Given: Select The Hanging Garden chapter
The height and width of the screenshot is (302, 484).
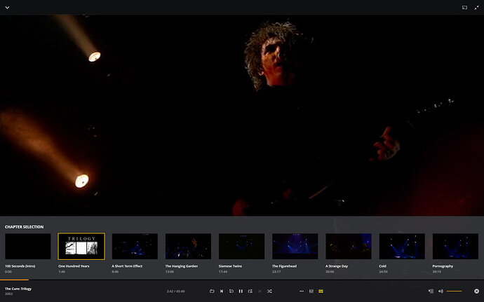Looking at the screenshot, I should click(188, 246).
